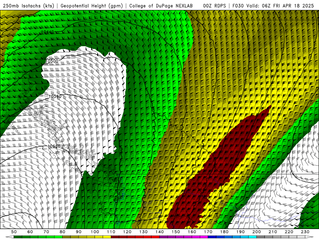Click the 190 value on the color scale
The image size is (319, 239).
coord(240,232)
